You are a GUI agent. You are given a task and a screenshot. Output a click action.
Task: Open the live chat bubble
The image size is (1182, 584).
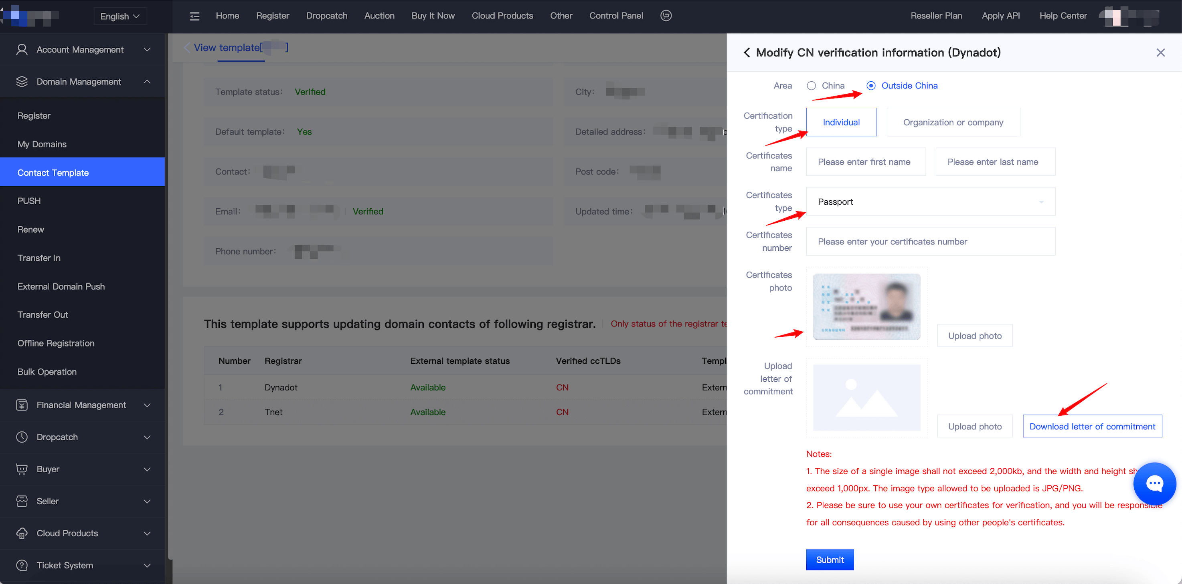click(1154, 483)
